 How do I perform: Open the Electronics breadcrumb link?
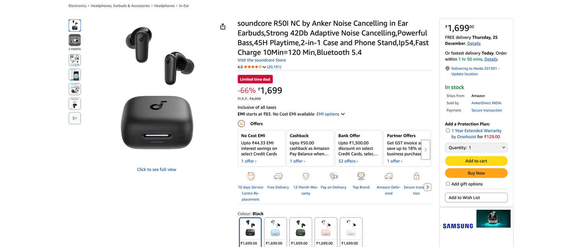pyautogui.click(x=78, y=6)
